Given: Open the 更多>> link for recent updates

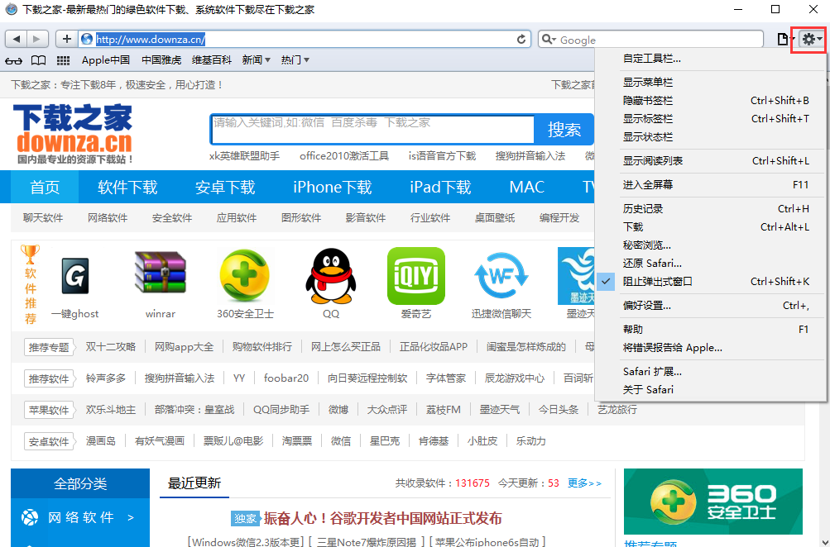Looking at the screenshot, I should tap(584, 483).
